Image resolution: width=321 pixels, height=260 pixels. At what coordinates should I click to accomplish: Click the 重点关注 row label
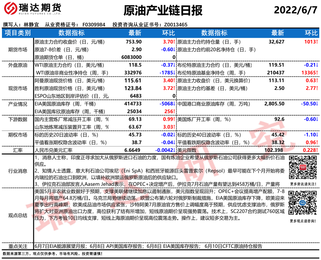coord(18,246)
